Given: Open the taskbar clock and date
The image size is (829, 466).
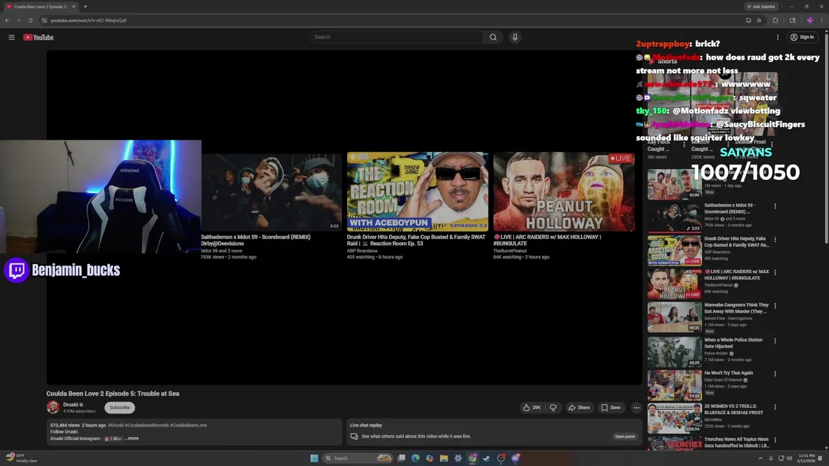Looking at the screenshot, I should click(x=807, y=458).
